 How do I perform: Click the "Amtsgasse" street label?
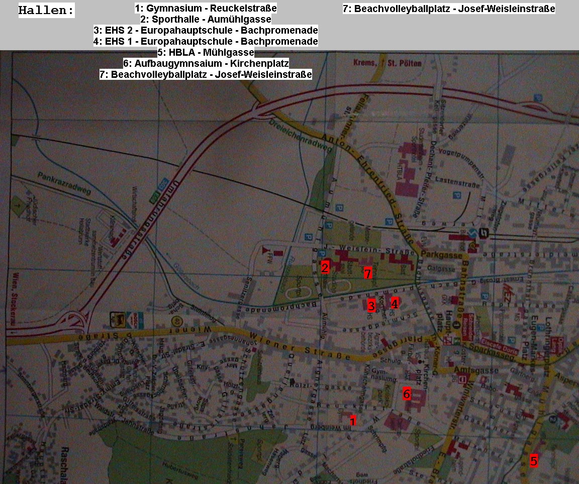(476, 370)
